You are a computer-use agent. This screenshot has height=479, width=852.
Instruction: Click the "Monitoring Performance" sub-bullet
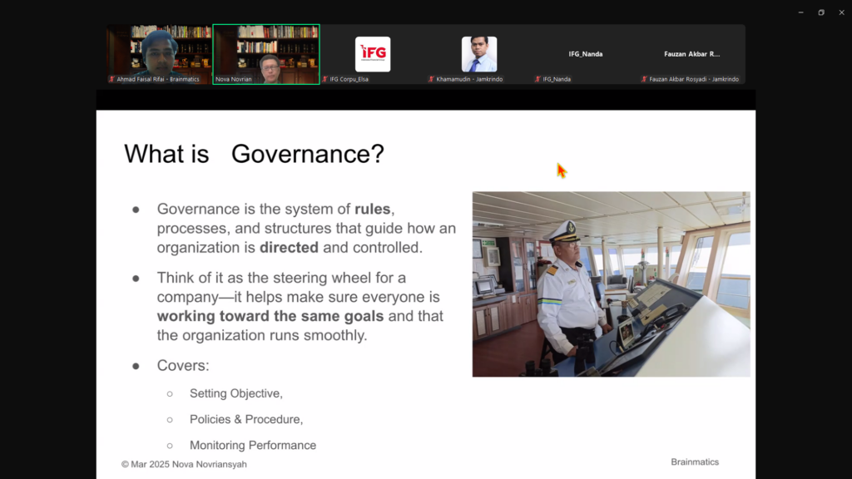click(253, 445)
